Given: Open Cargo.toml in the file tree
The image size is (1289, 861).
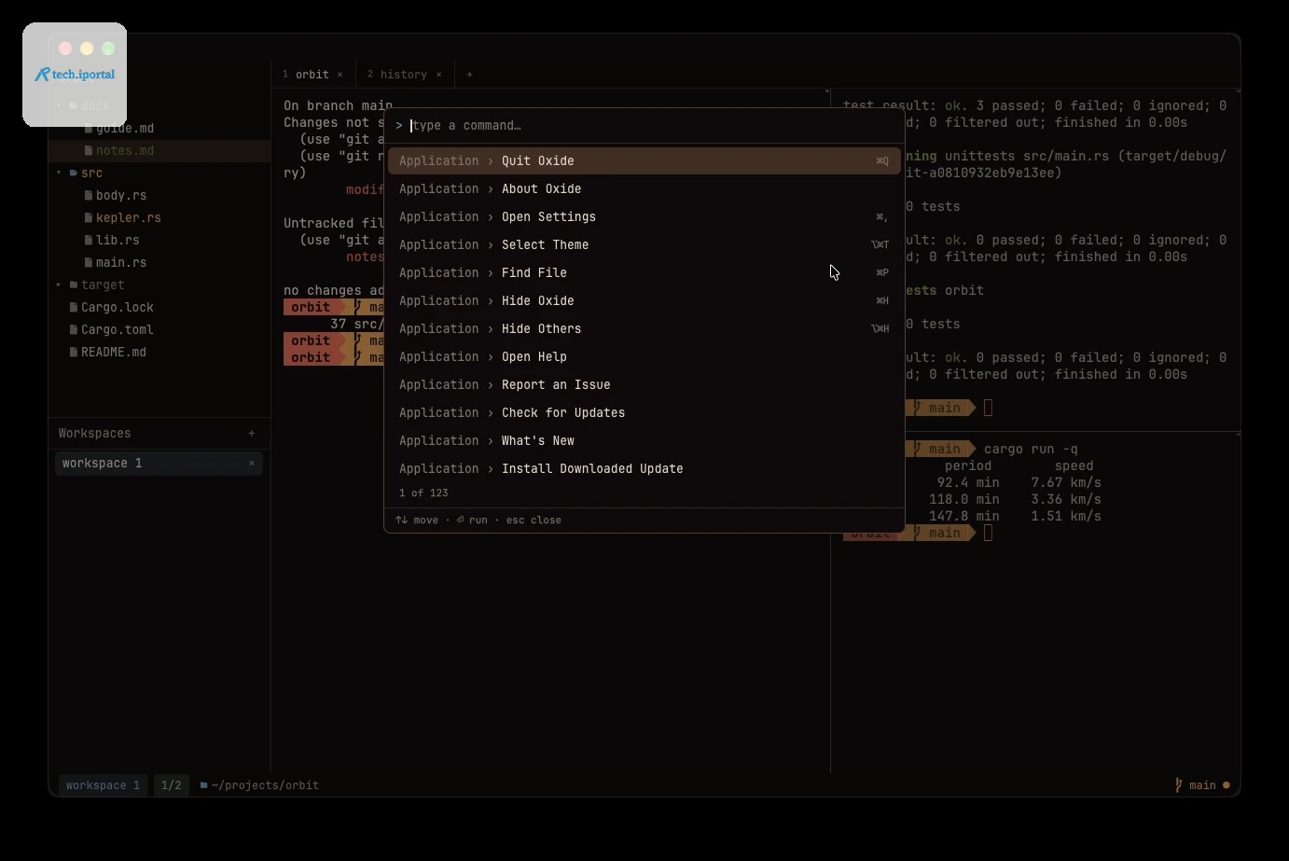Looking at the screenshot, I should (x=159, y=330).
